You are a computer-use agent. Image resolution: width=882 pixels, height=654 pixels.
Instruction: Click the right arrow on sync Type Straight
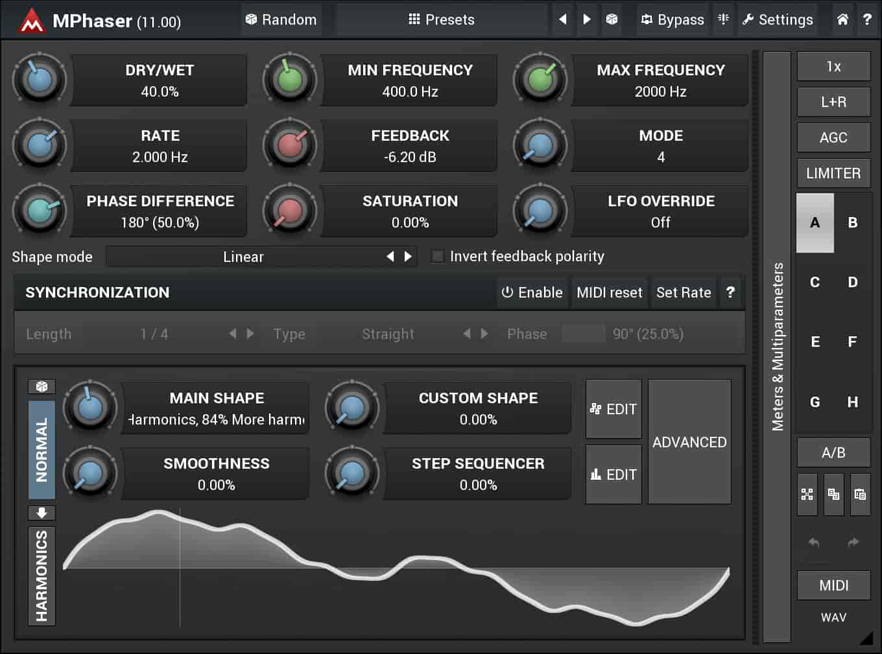[484, 334]
